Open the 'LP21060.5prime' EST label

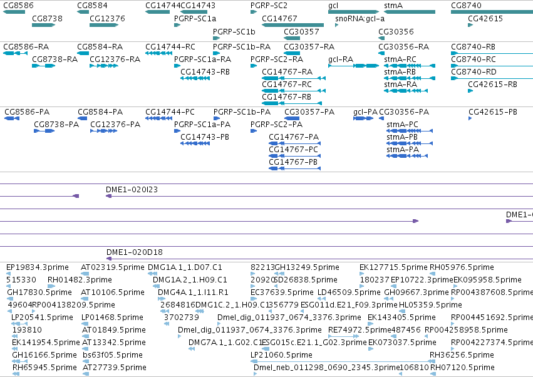click(281, 355)
